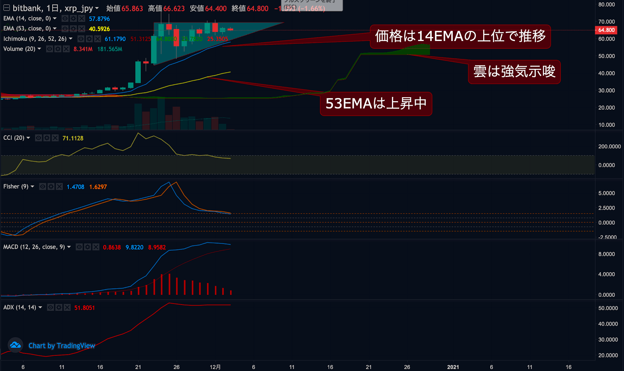Toggle CCI indicator visibility eye
This screenshot has width=624, height=371.
point(38,138)
